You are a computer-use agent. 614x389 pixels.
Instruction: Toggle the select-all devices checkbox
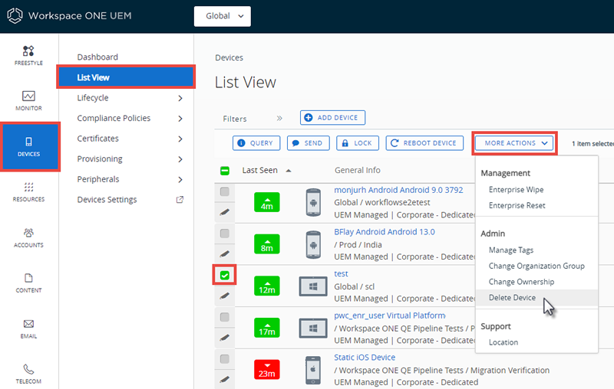point(225,171)
